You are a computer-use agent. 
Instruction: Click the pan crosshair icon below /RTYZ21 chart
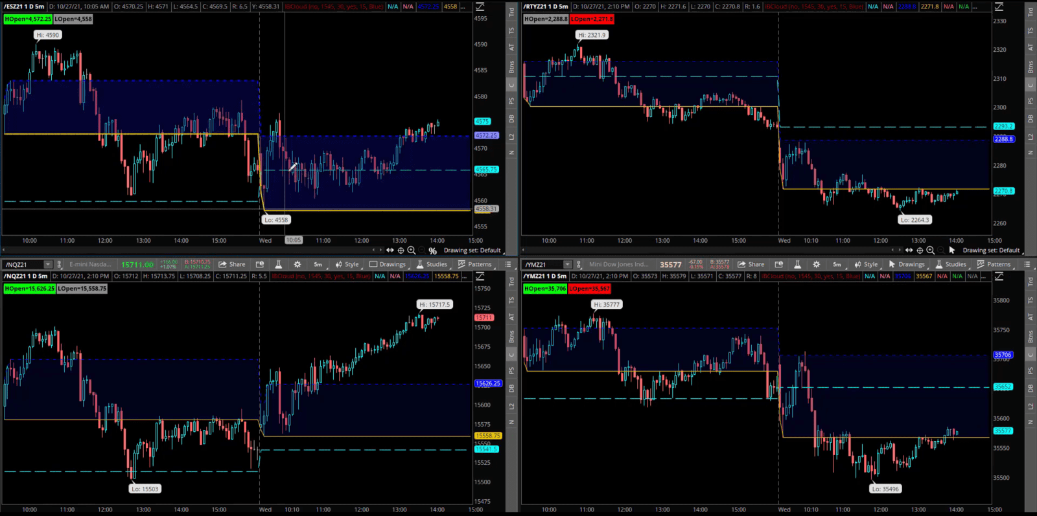point(920,251)
